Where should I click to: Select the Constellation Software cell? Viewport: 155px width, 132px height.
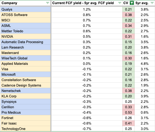25,80
